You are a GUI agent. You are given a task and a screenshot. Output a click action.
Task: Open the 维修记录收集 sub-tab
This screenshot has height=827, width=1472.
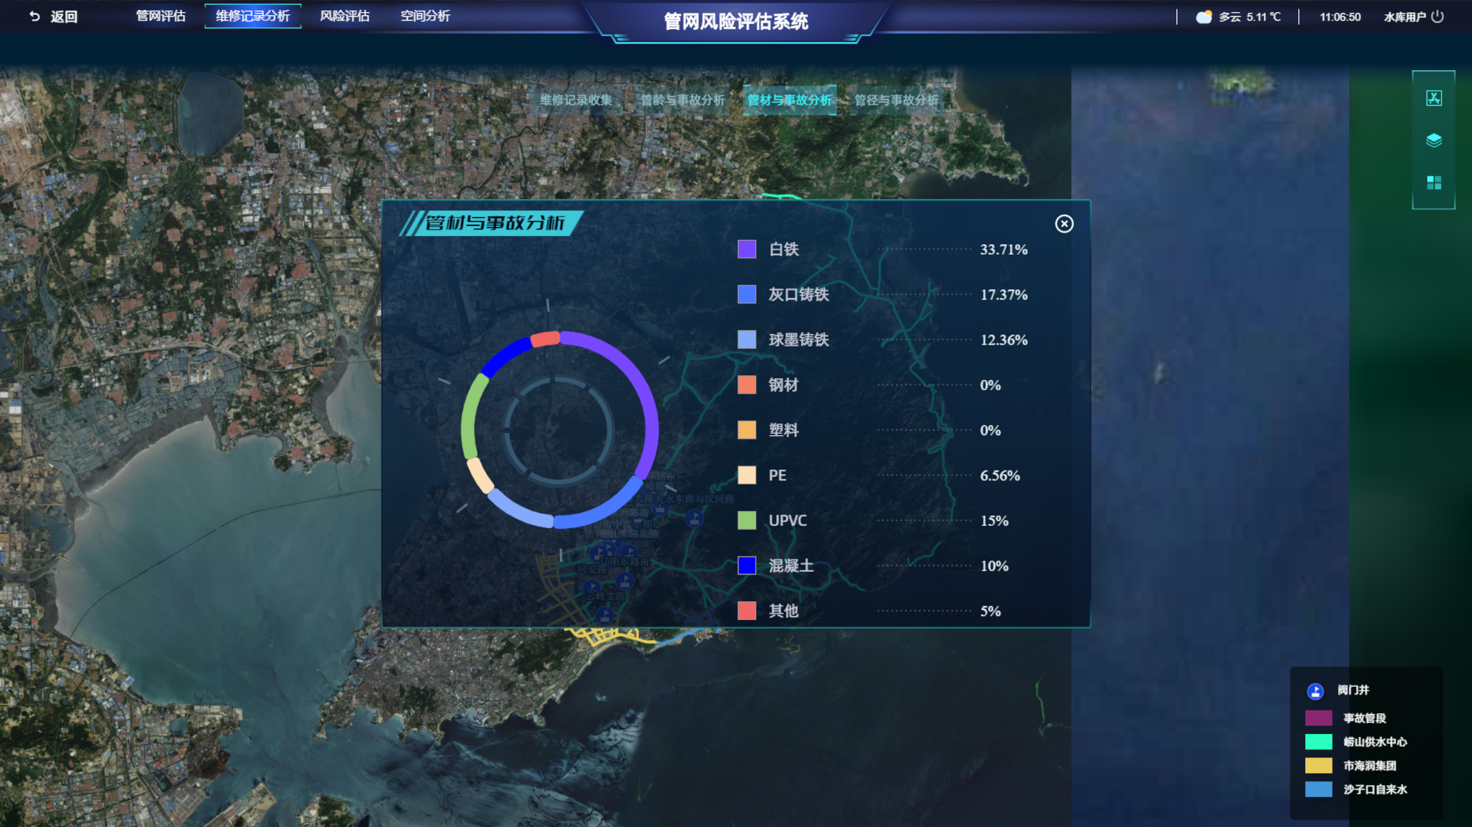576,100
